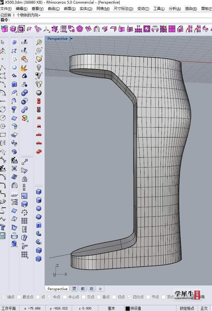Viewport: 212px width, 311px height.
Task: Enable the 节点 object snap
Action: pos(148,297)
